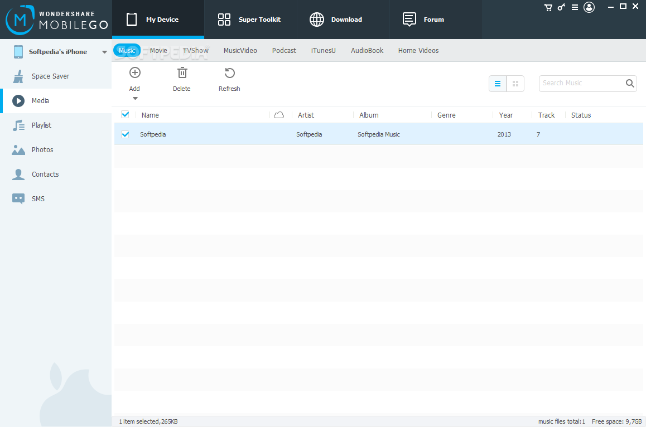Open the Forum tab
646x427 pixels.
[x=436, y=20]
